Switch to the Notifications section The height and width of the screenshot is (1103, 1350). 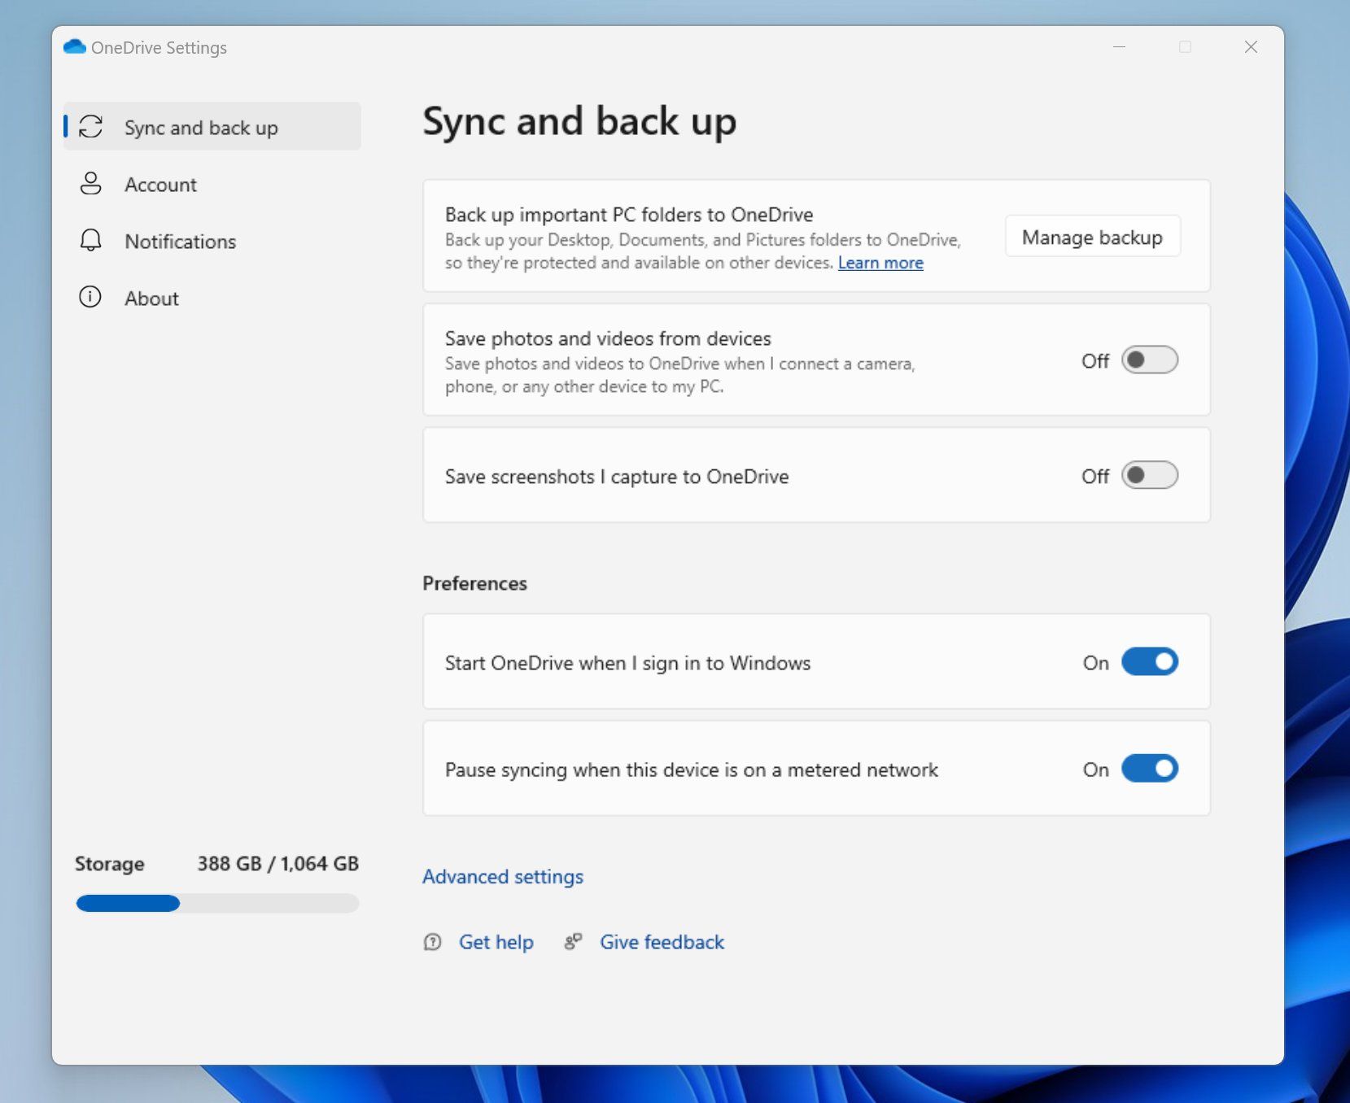coord(180,241)
